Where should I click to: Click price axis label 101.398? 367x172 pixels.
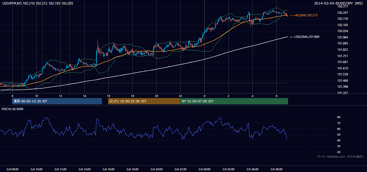(x=343, y=87)
